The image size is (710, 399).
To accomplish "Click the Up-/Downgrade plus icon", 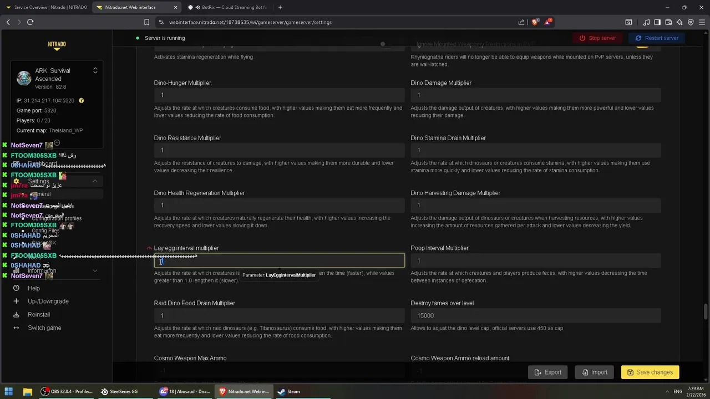I will click(16, 301).
